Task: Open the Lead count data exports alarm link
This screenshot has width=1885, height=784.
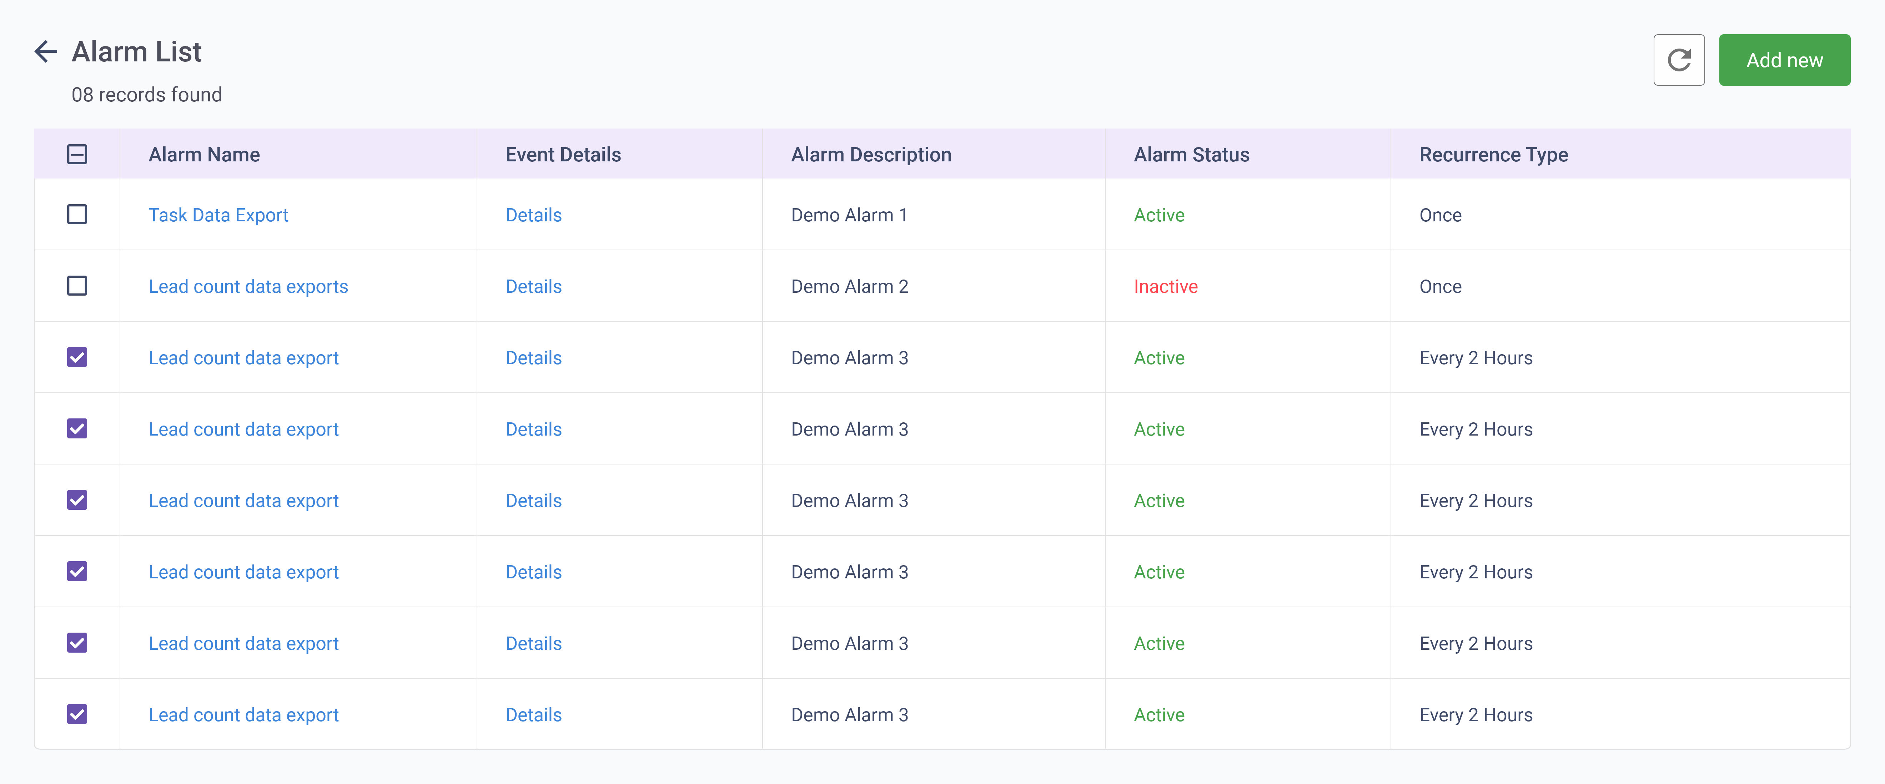Action: pos(248,286)
